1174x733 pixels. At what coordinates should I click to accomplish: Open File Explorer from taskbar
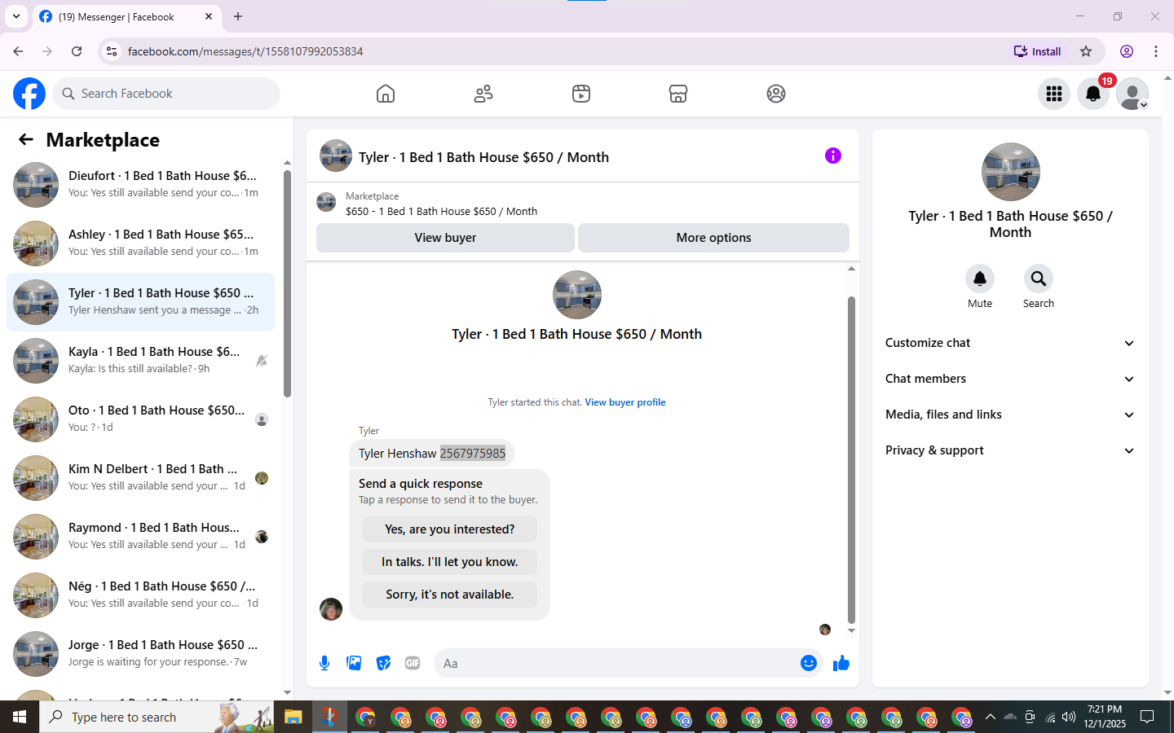(293, 717)
